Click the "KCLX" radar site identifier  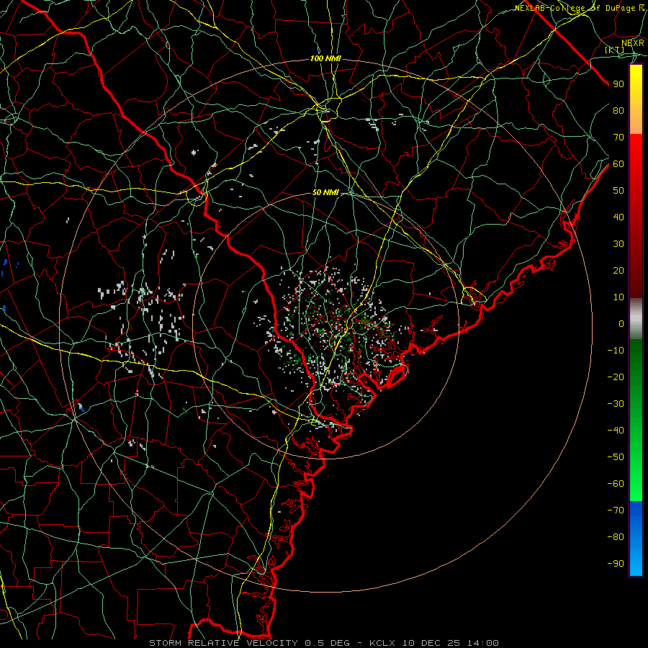382,643
